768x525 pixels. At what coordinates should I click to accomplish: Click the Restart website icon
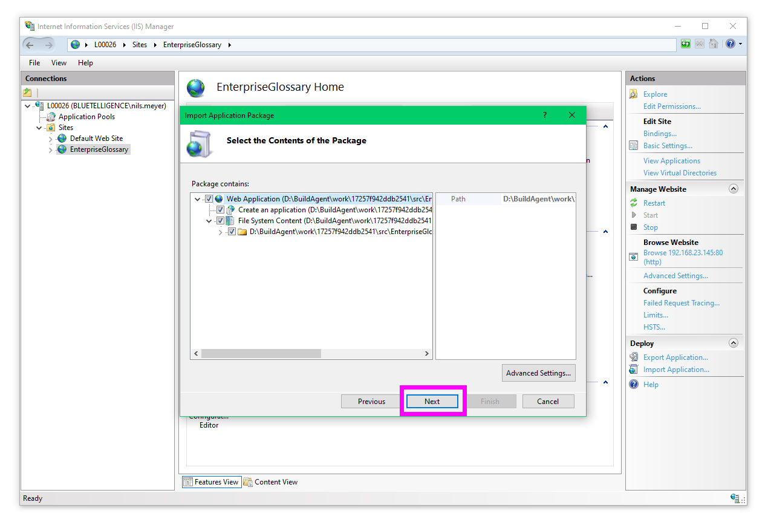click(634, 203)
